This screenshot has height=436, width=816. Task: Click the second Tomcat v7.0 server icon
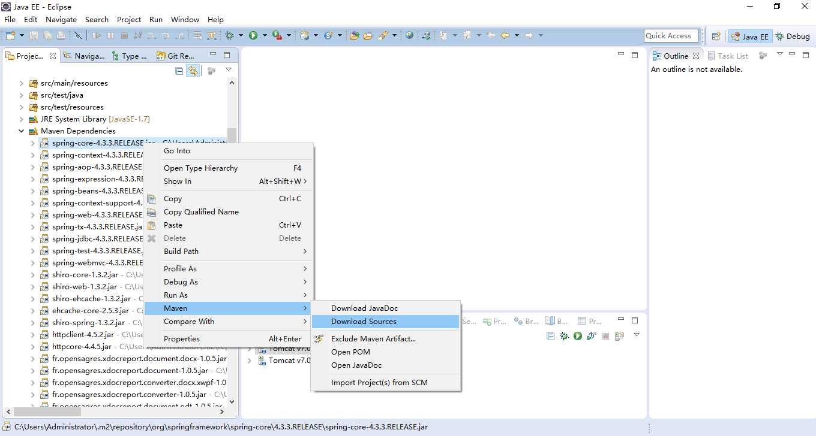pyautogui.click(x=262, y=361)
